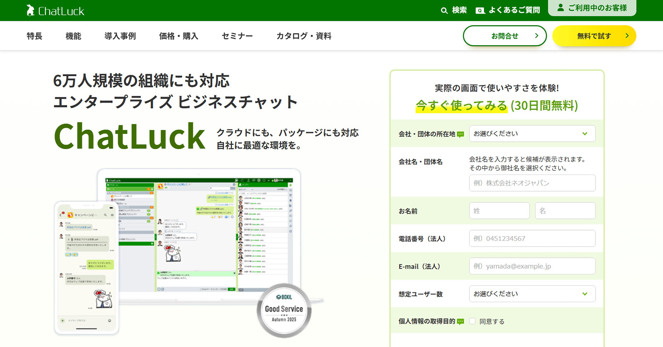Check the 同意する checkbox
The width and height of the screenshot is (663, 347).
[472, 321]
